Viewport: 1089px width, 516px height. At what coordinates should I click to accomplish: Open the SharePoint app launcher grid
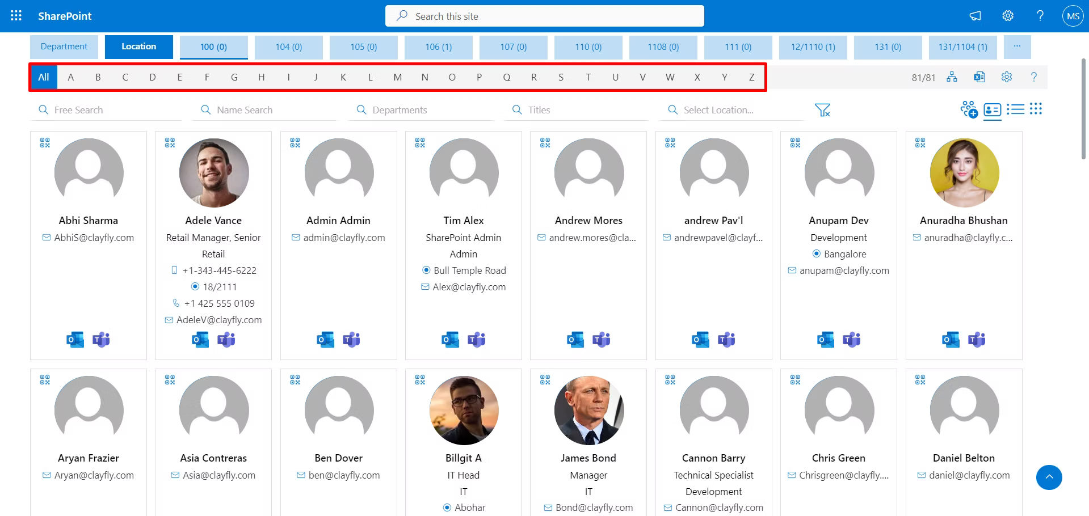[x=16, y=16]
